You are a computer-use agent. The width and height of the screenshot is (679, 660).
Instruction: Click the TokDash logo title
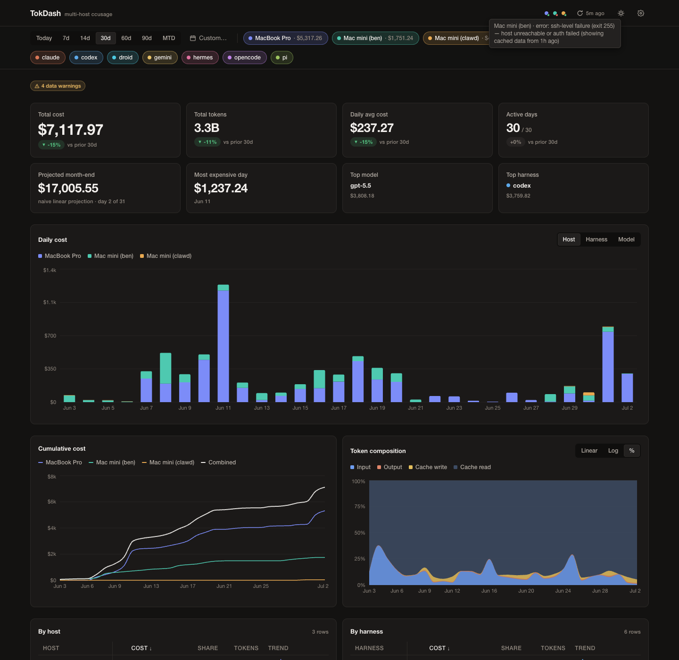coord(45,13)
